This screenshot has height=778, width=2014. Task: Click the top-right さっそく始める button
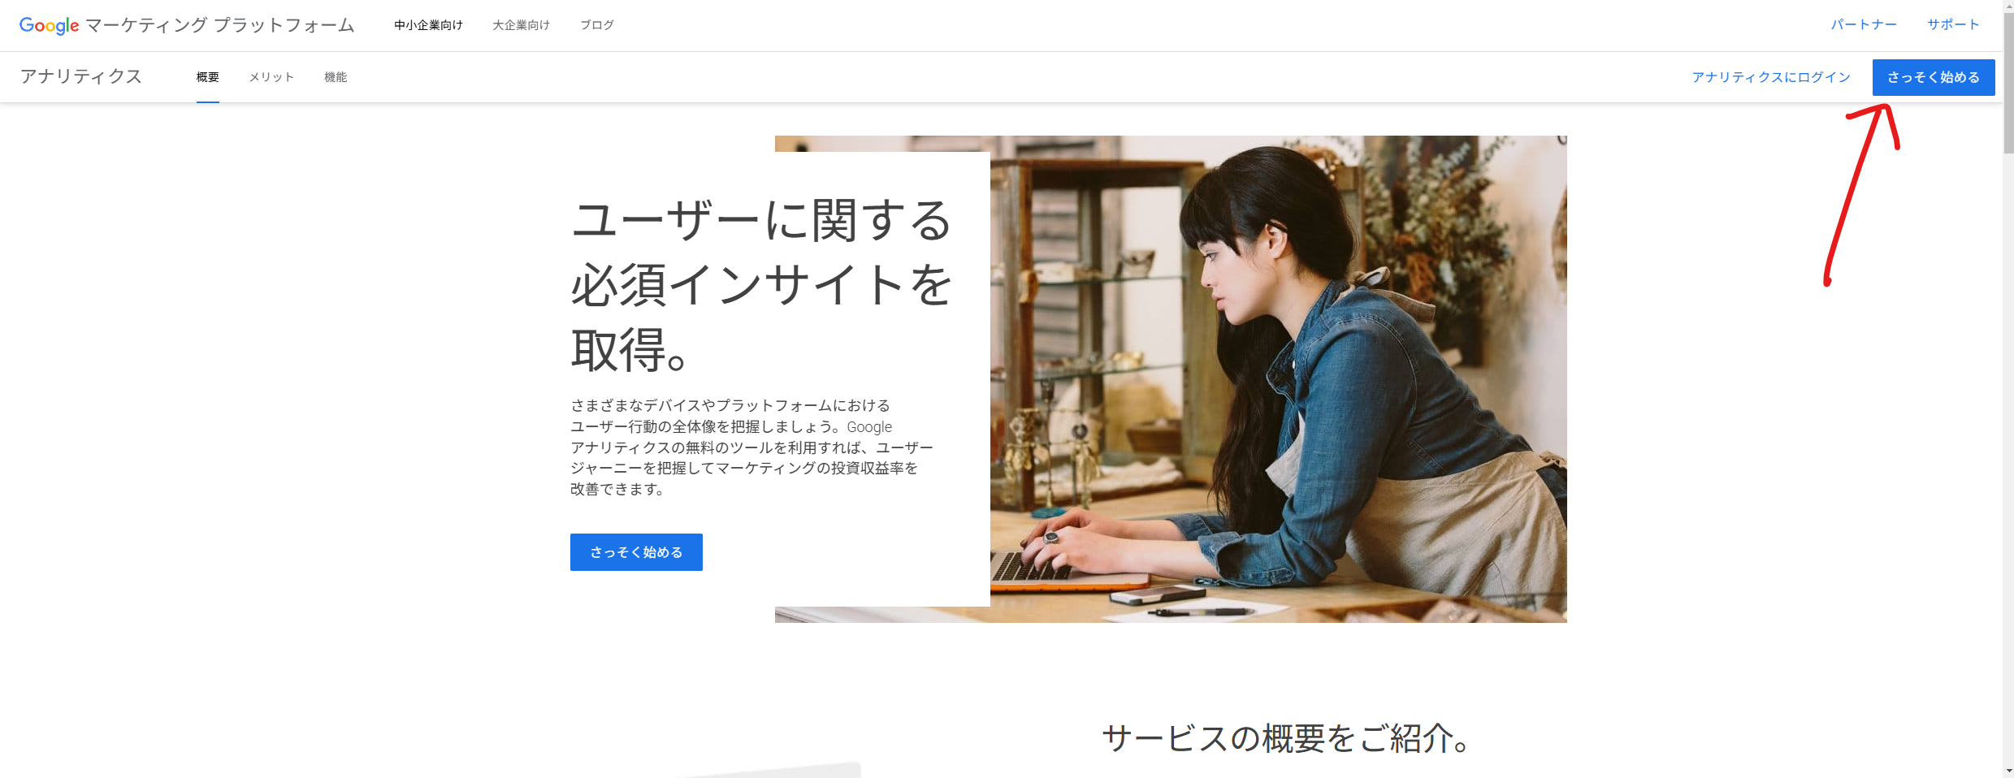point(1934,77)
